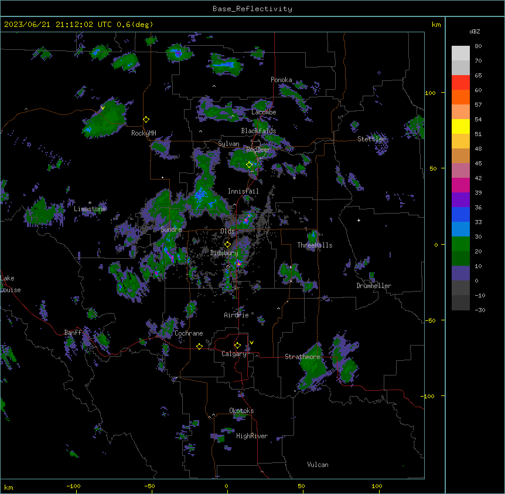
Task: Click the Vulcan label
Action: tap(318, 465)
